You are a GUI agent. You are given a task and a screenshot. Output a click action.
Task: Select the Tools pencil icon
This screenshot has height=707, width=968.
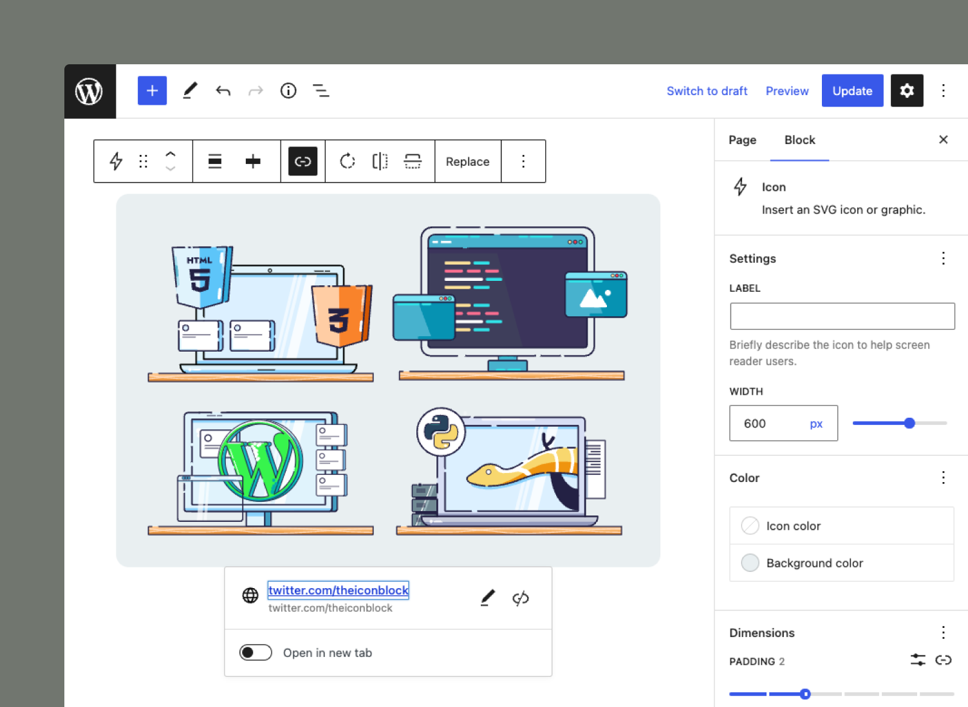tap(190, 91)
